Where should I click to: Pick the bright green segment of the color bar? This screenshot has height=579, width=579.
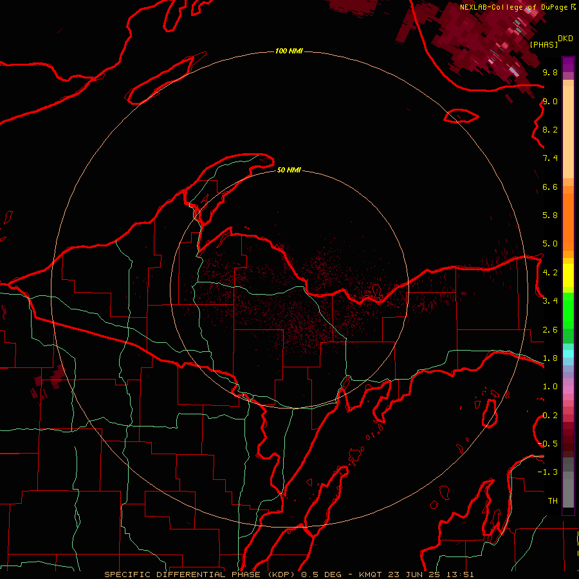[x=568, y=311]
